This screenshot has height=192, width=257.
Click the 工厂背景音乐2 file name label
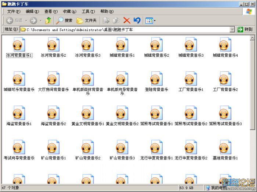(x=225, y=90)
